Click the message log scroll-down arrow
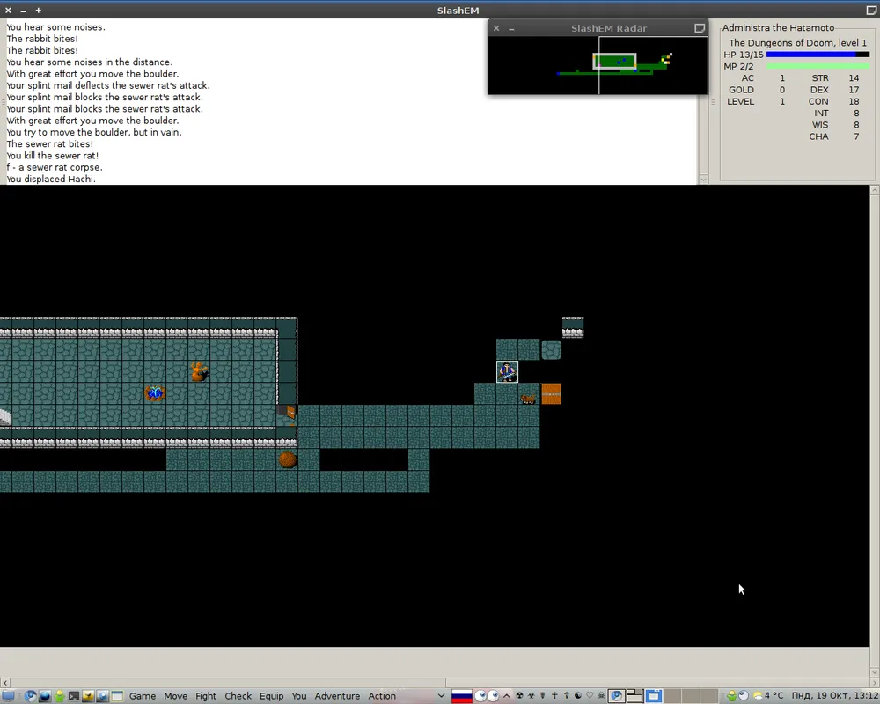The width and height of the screenshot is (880, 704). click(x=703, y=180)
